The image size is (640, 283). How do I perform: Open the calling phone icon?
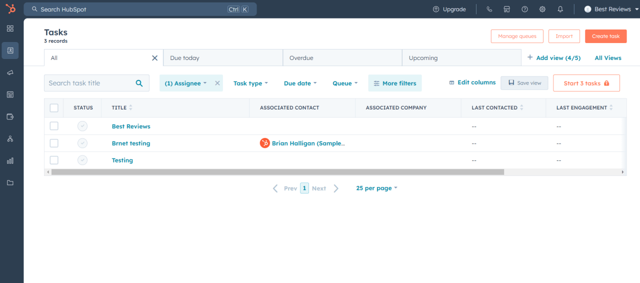[x=489, y=9]
